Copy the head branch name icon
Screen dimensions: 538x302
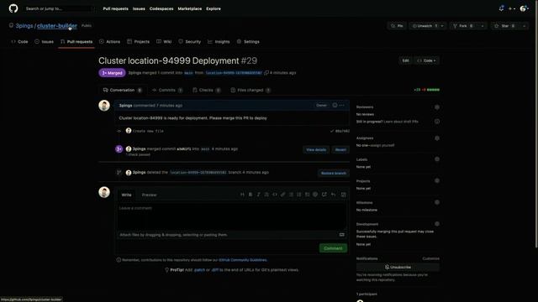click(x=266, y=73)
